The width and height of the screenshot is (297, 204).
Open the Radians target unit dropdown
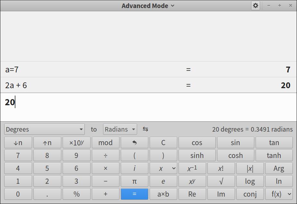point(120,129)
